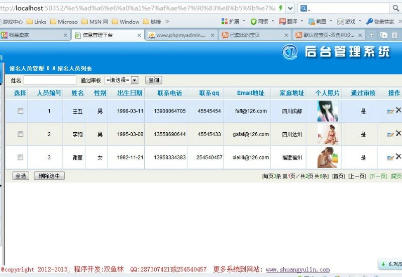This screenshot has height=277, width=402.
Task: Open a new browser tab with plus
Action: 372,35
